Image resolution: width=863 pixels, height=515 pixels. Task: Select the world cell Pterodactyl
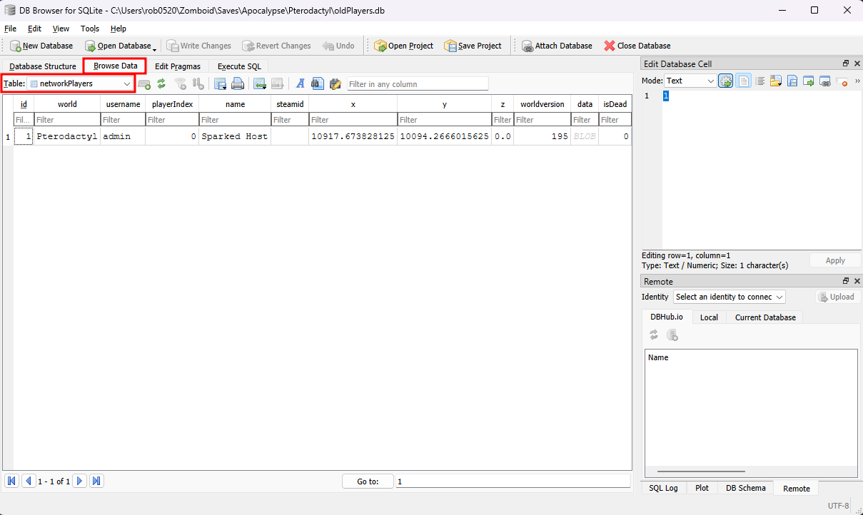point(67,136)
